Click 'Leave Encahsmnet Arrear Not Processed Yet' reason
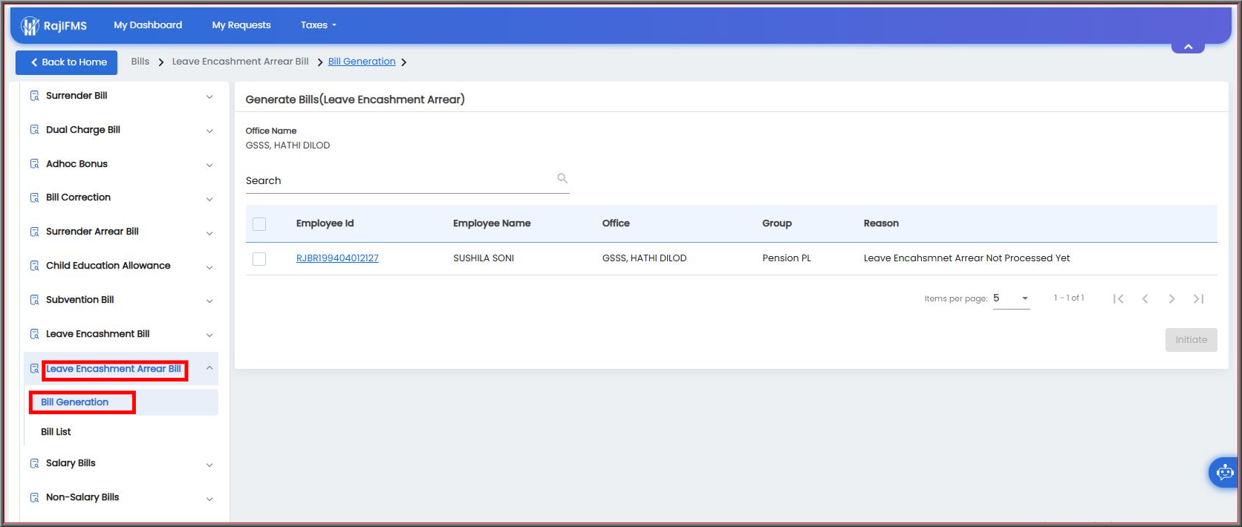Viewport: 1242px width, 527px height. pos(966,258)
